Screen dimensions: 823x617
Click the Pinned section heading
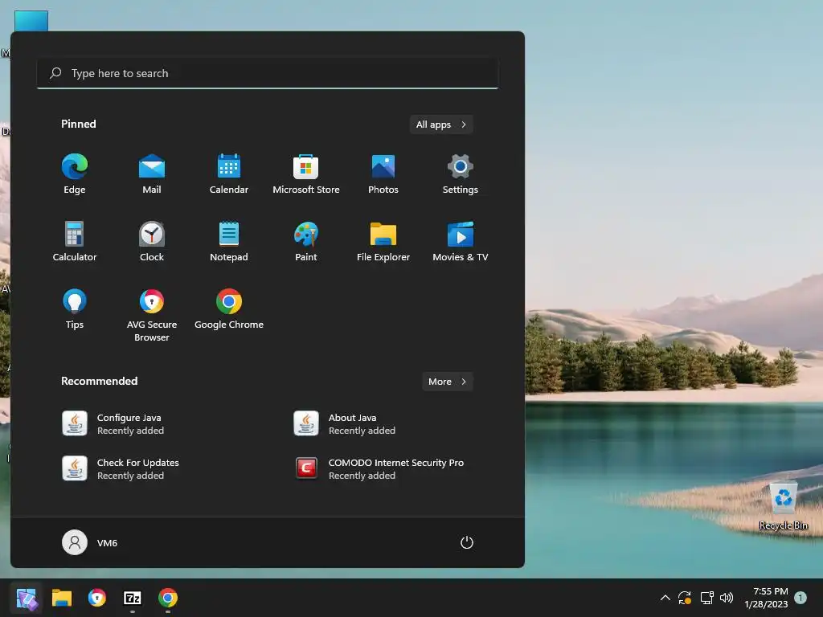pyautogui.click(x=79, y=124)
